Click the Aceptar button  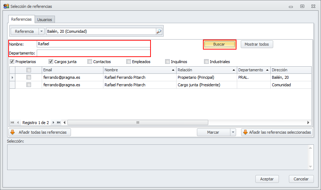[x=267, y=179]
